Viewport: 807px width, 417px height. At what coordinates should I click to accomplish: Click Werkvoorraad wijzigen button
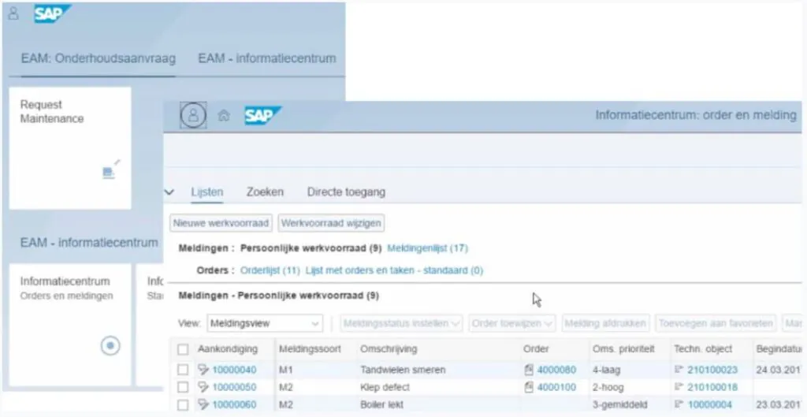click(x=331, y=223)
